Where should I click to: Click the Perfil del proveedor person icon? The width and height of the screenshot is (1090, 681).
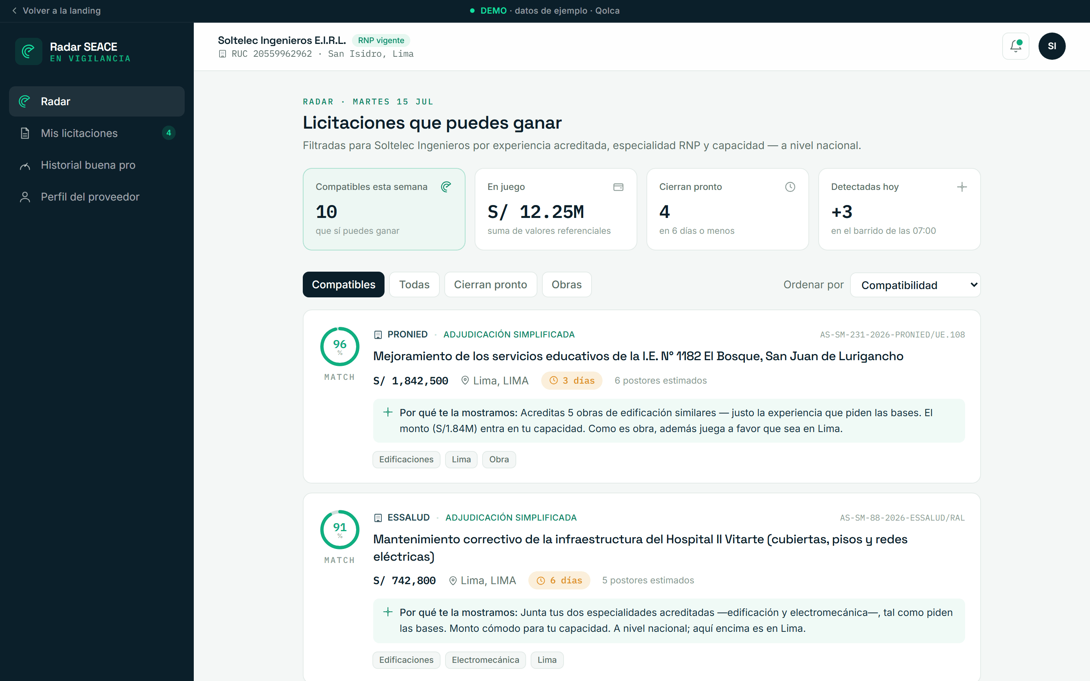click(x=25, y=197)
